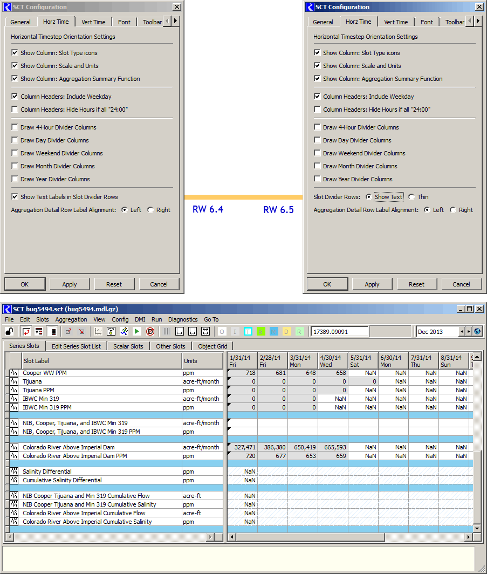Screen dimensions: 487x574
Task: Click the two-way column width icon
Action: [x=193, y=332]
